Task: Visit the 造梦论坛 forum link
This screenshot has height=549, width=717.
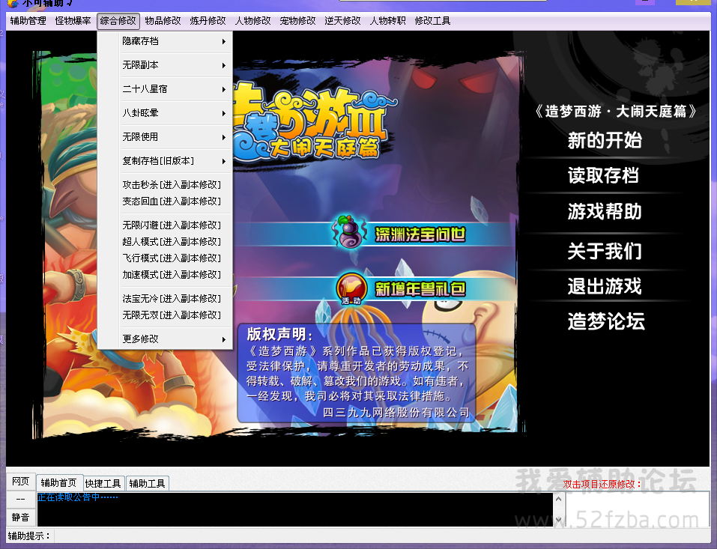Action: pos(606,321)
